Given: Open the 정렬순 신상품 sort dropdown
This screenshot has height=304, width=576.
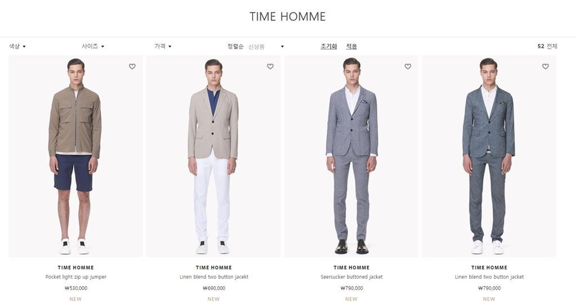Looking at the screenshot, I should click(256, 47).
